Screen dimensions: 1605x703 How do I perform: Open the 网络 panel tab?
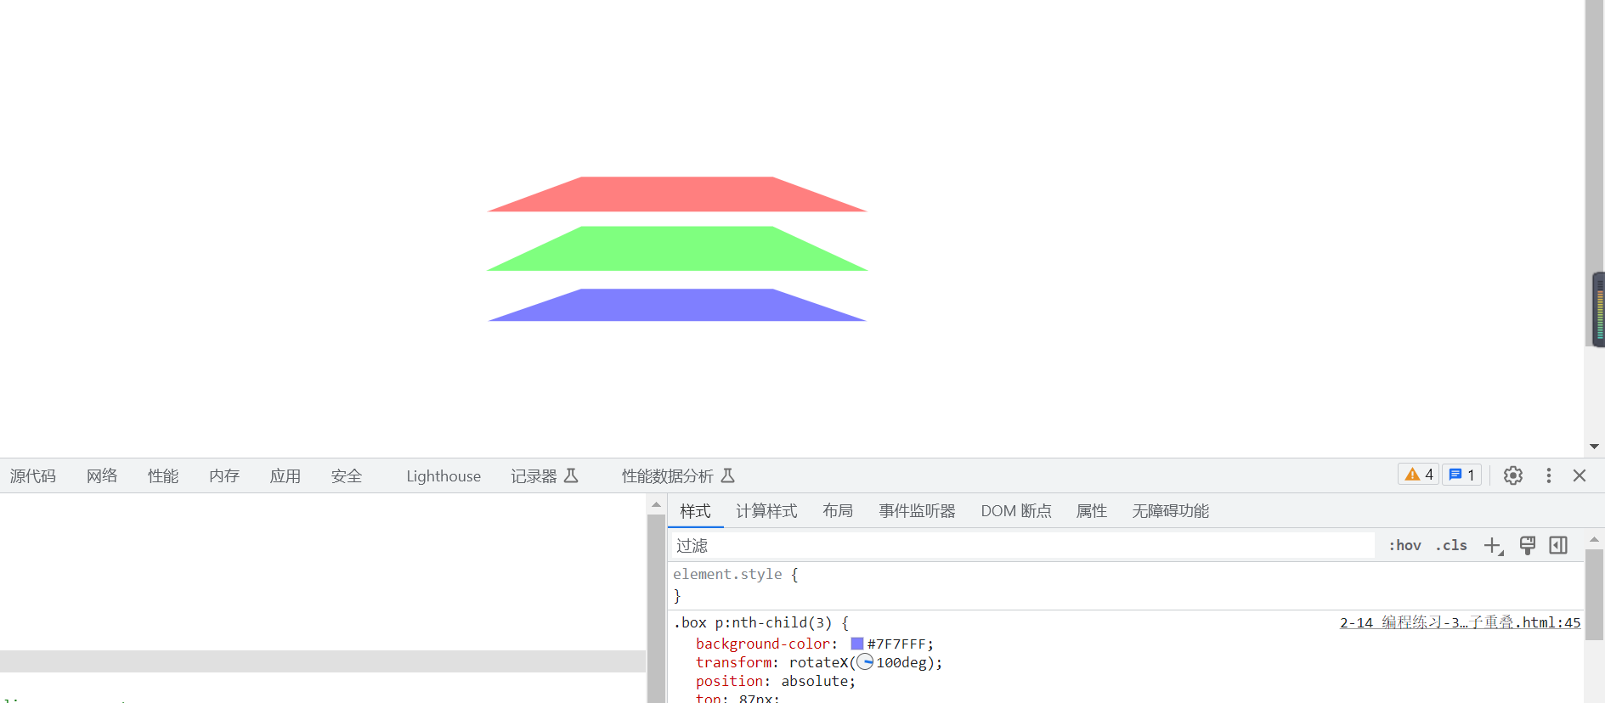[x=102, y=476]
